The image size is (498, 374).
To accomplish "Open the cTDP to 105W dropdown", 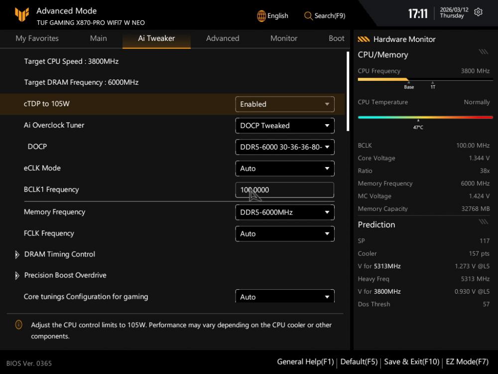I will tap(284, 104).
